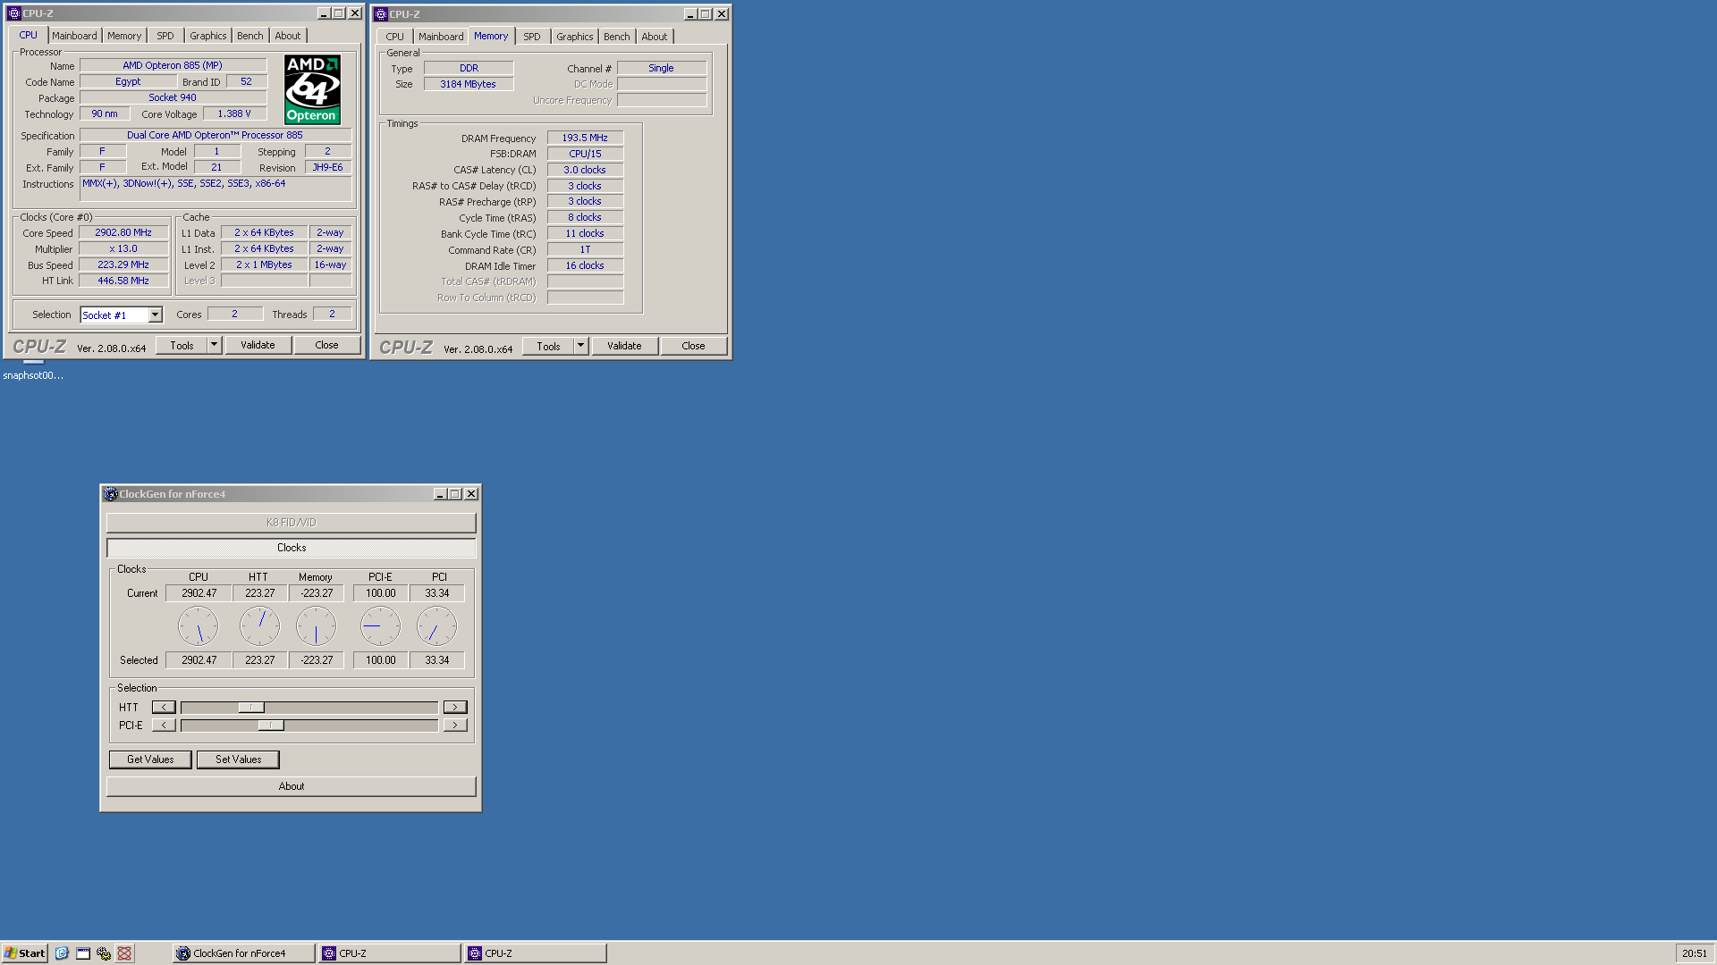The width and height of the screenshot is (1717, 965).
Task: Click red quick launch icon in taskbar
Action: (124, 953)
